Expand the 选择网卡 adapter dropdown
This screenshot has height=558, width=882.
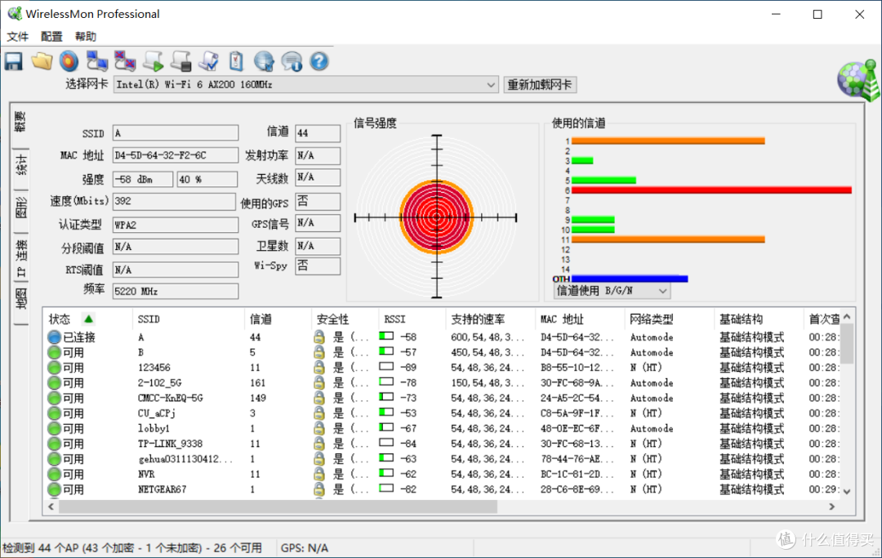491,84
